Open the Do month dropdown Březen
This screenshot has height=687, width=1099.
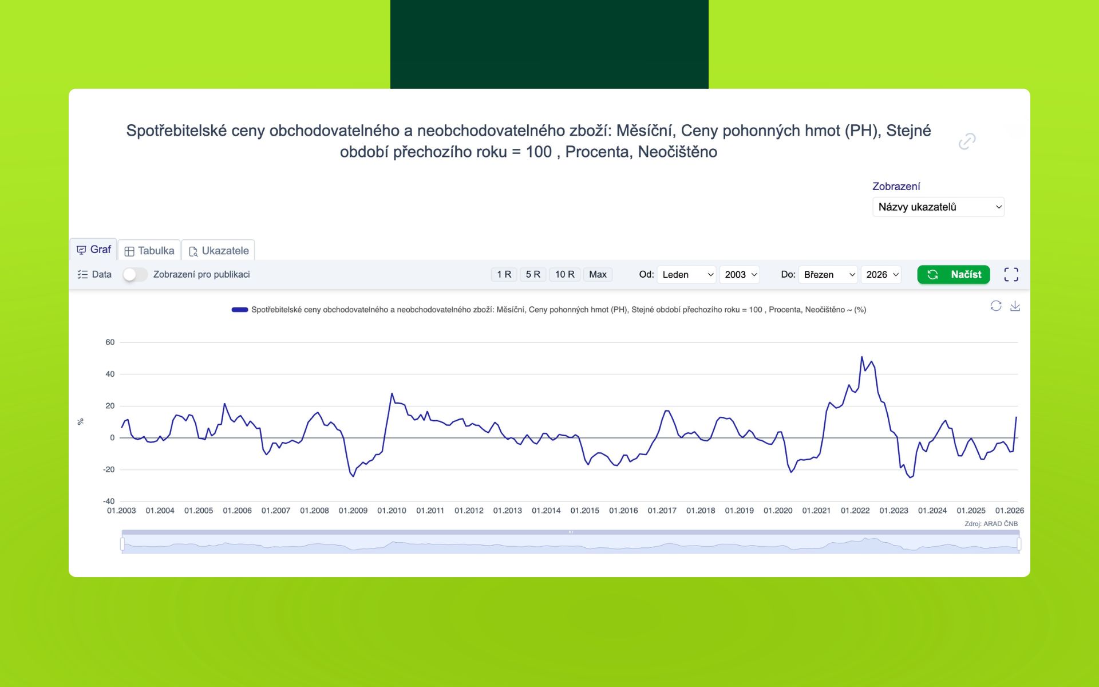pos(828,275)
